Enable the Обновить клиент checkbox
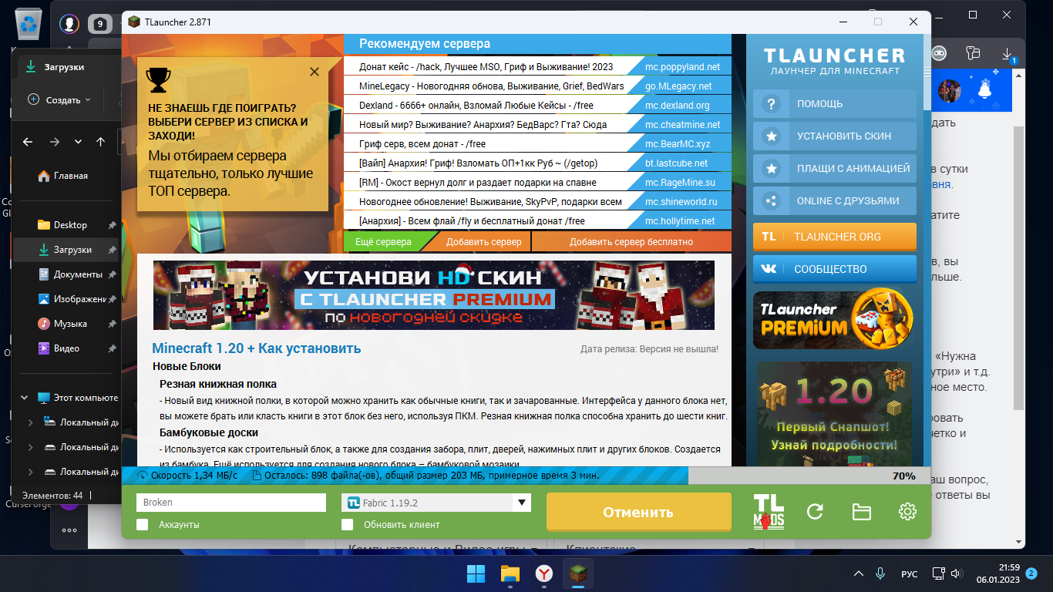This screenshot has width=1053, height=592. tap(348, 523)
